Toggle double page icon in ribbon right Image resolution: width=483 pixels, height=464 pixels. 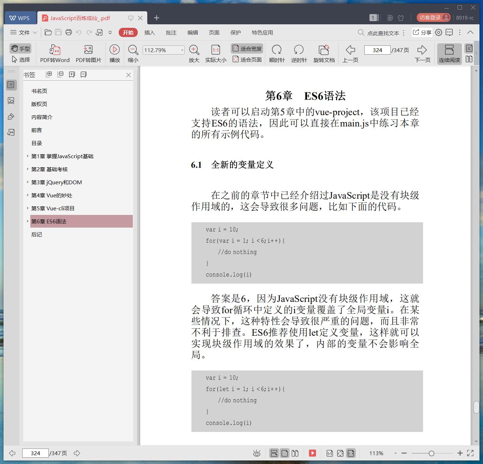point(469,59)
